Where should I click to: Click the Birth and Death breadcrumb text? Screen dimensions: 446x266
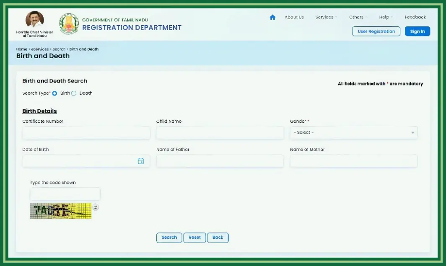click(x=84, y=49)
